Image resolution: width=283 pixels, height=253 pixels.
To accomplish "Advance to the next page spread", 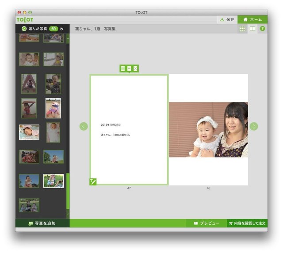I will 254,126.
